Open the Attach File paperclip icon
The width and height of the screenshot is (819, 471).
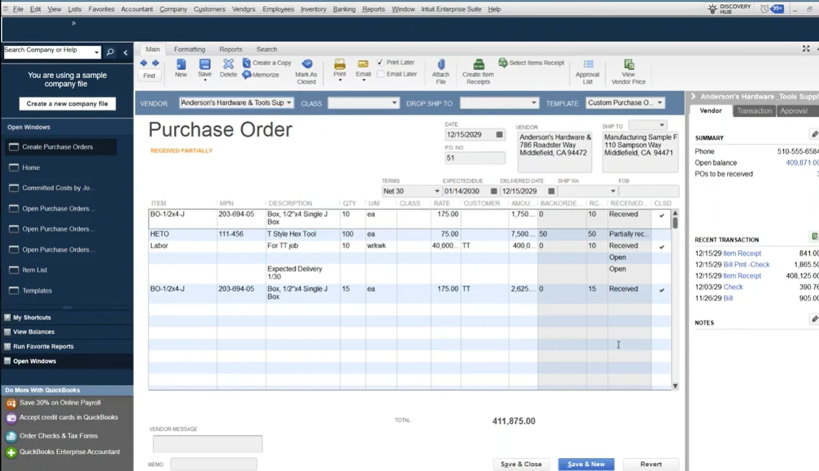pos(441,65)
